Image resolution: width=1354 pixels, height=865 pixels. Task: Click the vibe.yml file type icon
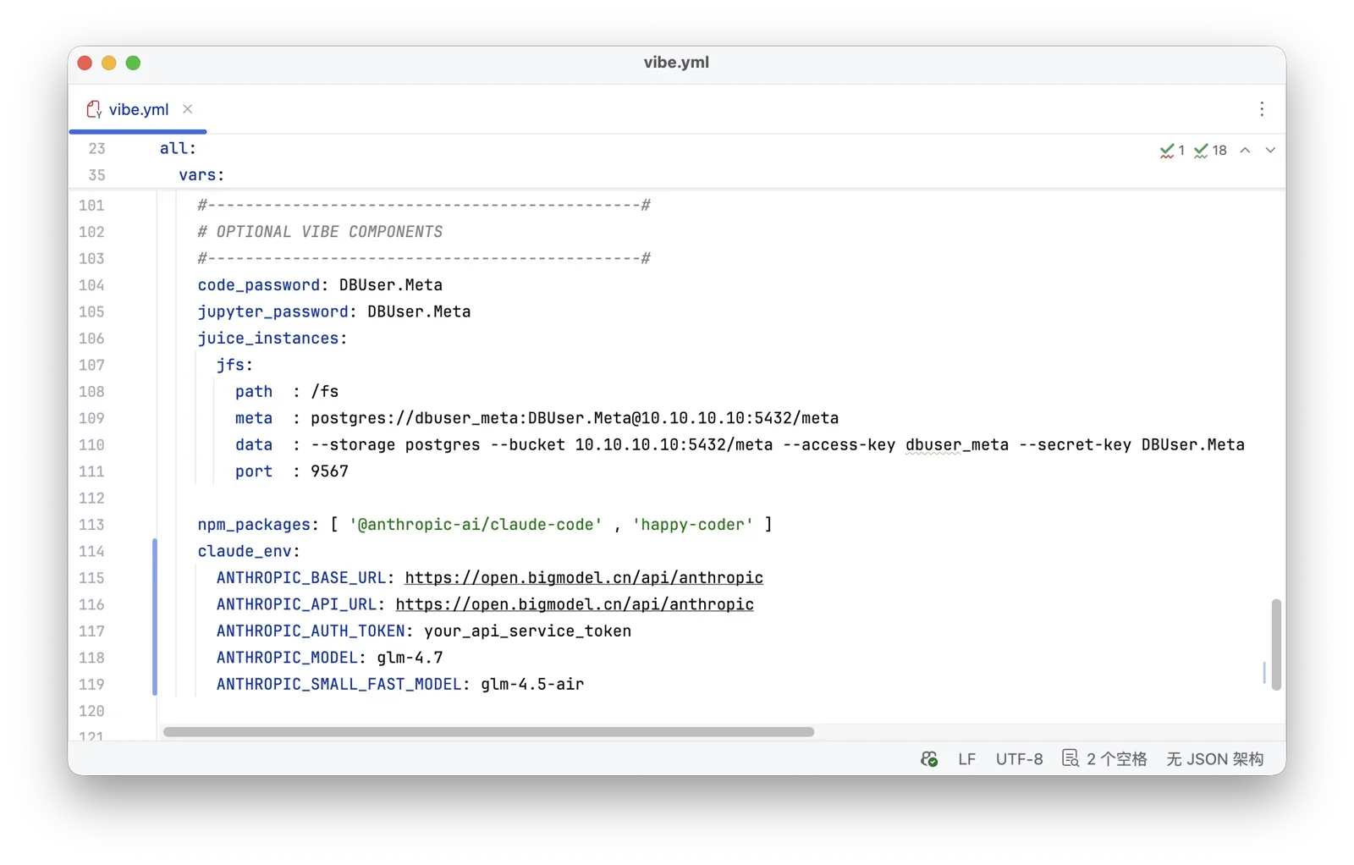click(95, 109)
